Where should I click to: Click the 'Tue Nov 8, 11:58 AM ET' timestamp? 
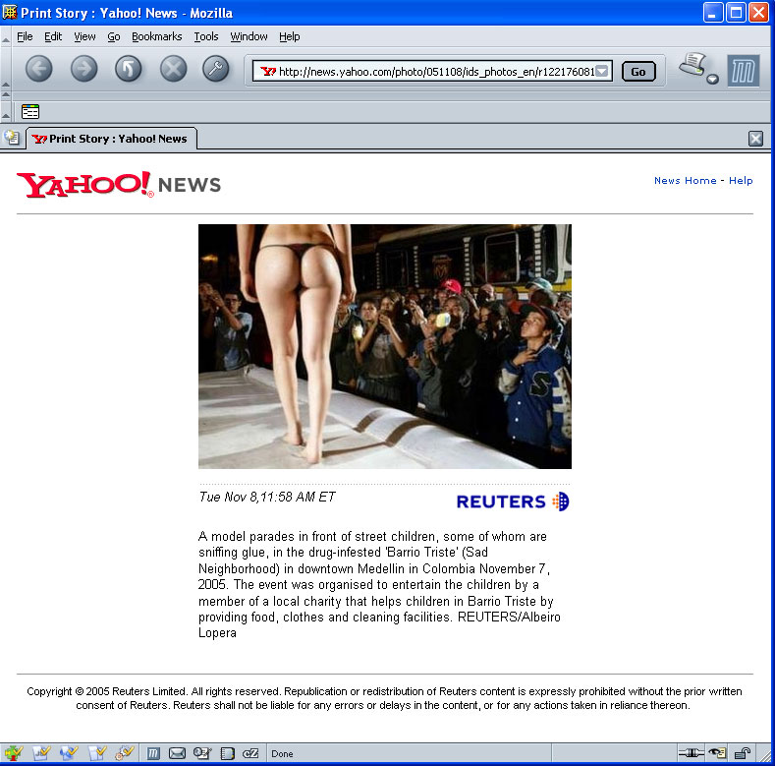pyautogui.click(x=267, y=497)
